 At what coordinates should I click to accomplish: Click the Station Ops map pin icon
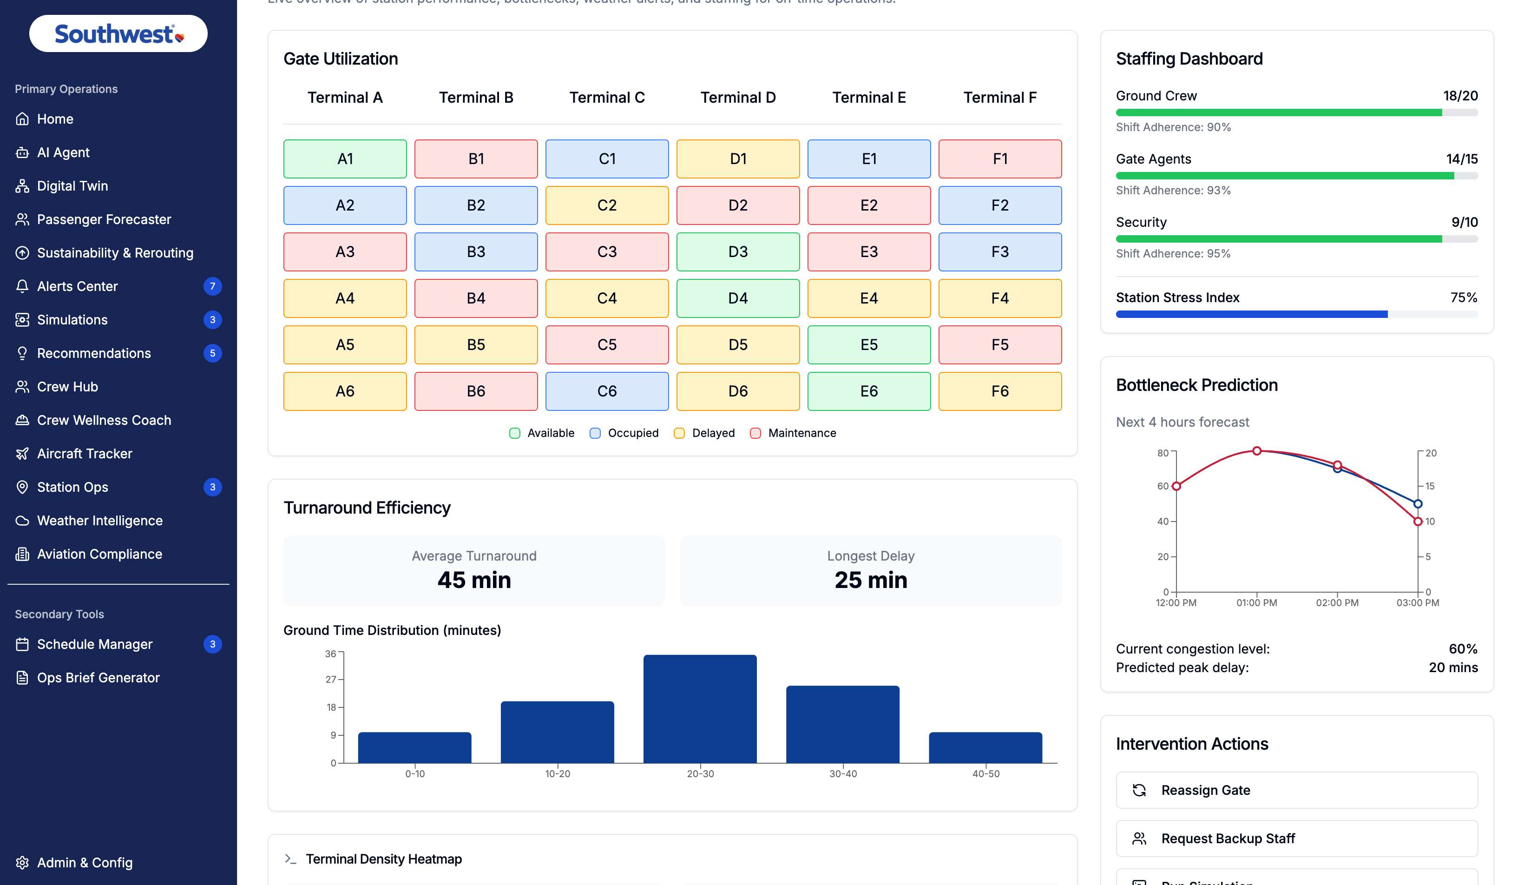[x=22, y=487]
